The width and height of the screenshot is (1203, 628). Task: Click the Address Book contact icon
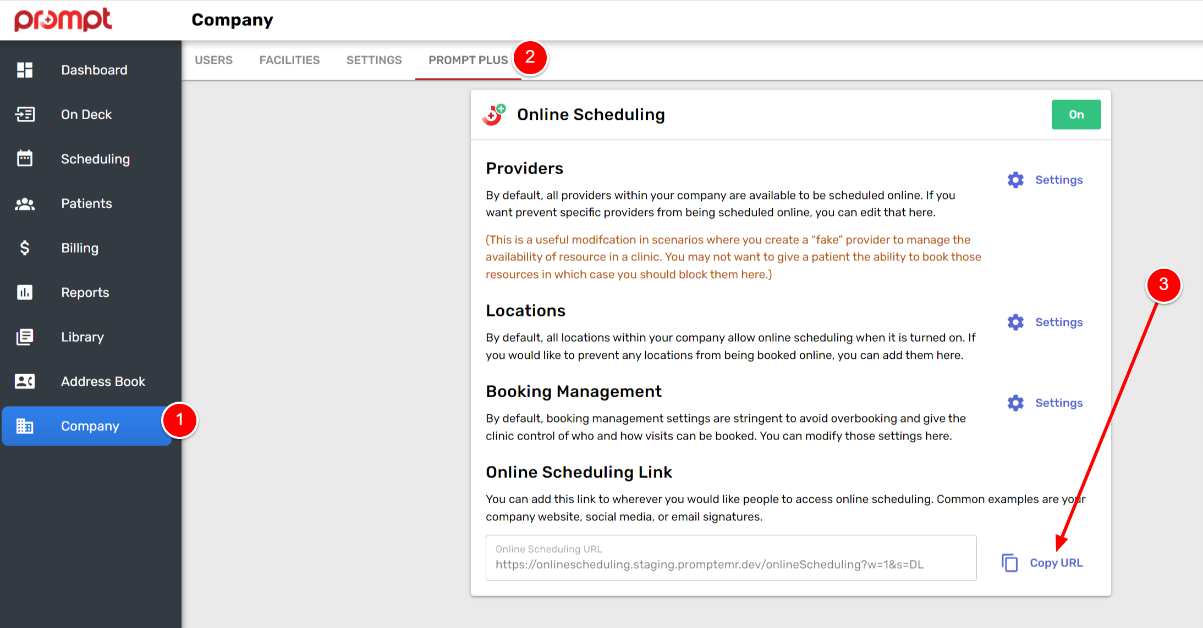pos(24,381)
